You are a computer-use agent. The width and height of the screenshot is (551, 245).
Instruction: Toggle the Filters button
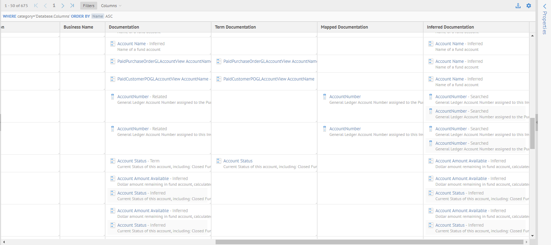pos(89,6)
